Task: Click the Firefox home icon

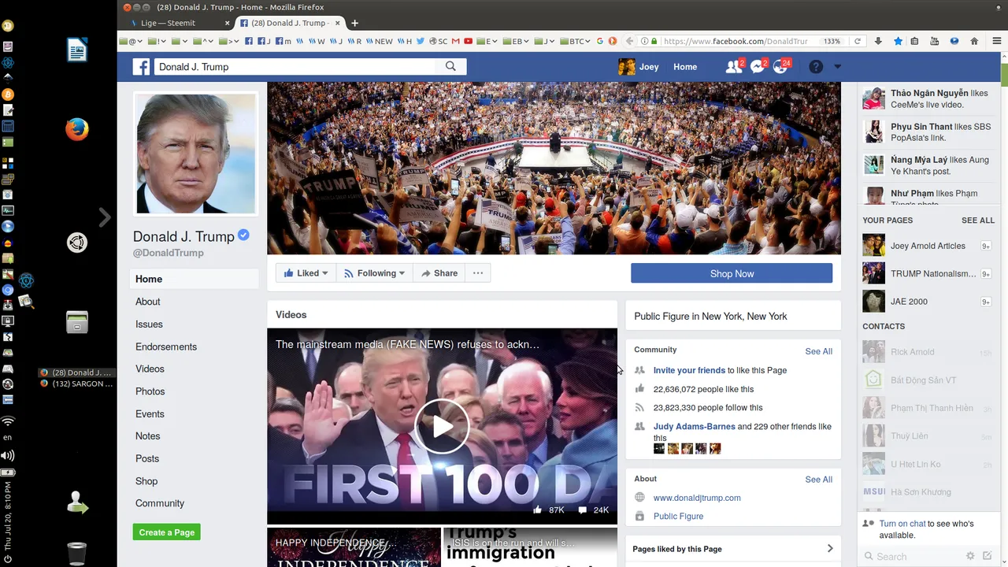Action: click(974, 41)
